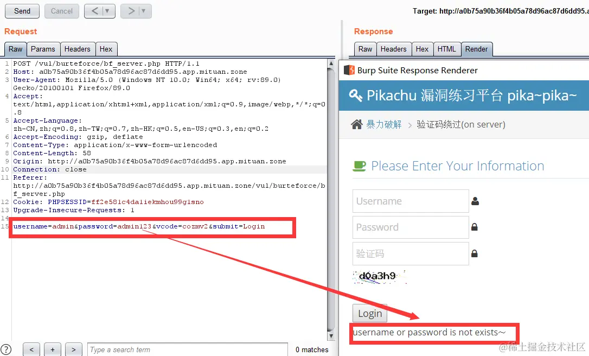Viewport: 589px width, 356px height.
Task: Click 'username or password is not exists' message
Action: 429,332
